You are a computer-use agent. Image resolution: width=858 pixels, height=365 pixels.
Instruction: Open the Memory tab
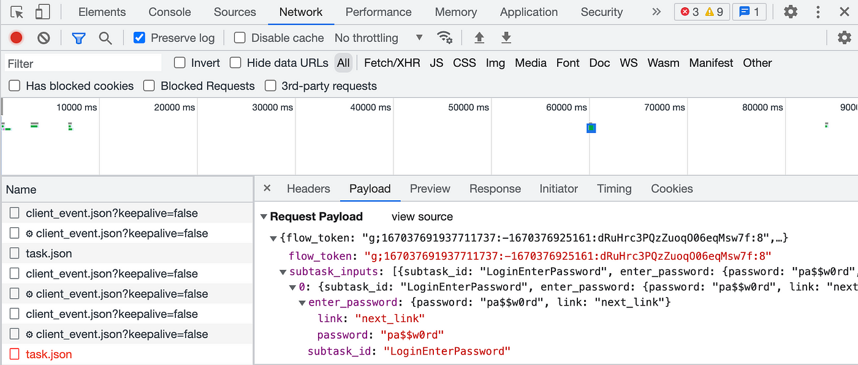coord(456,12)
